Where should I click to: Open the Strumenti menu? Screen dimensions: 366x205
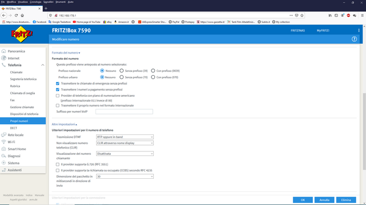tap(61, 2)
